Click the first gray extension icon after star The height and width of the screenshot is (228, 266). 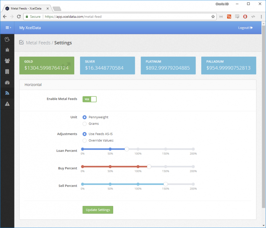221,16
